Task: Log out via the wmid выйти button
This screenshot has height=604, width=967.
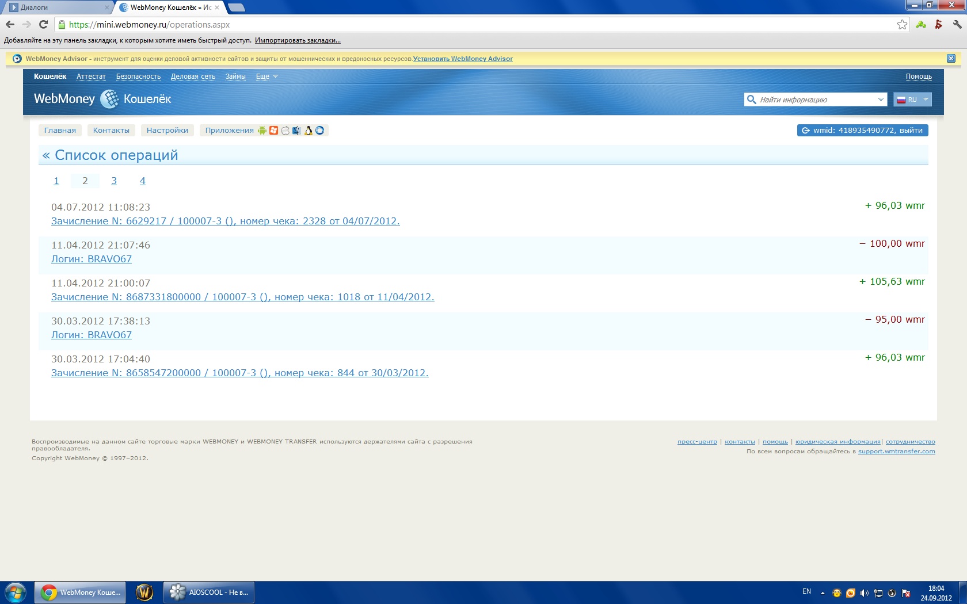Action: point(862,131)
